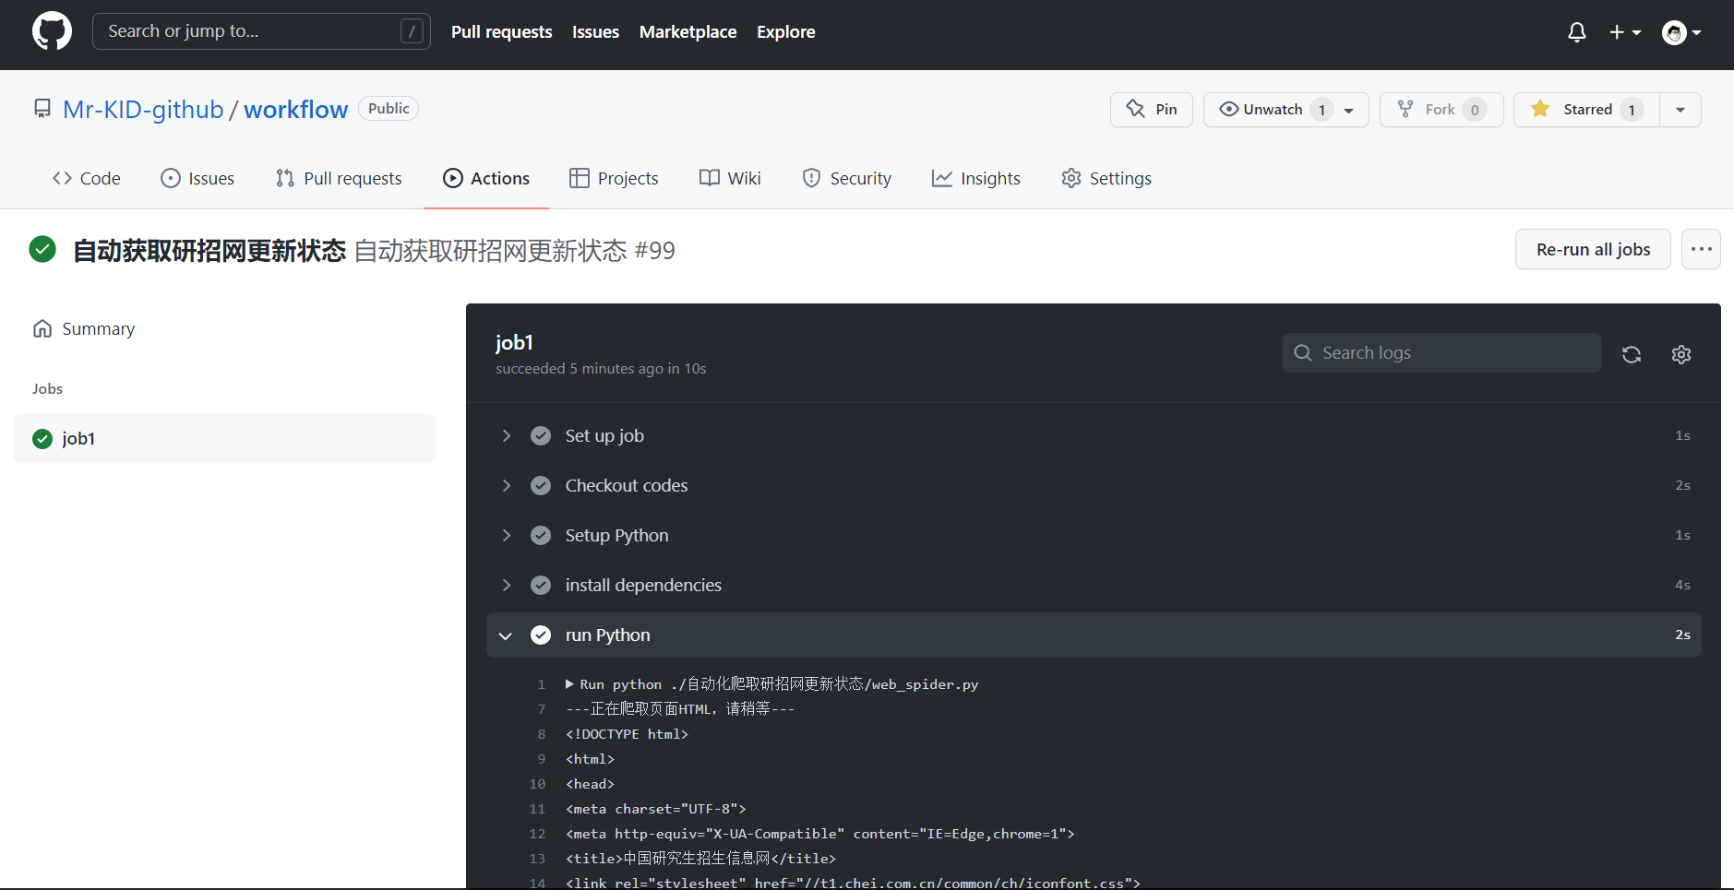Open GitHub home via the Octocat logo
Viewport: 1734px width, 890px height.
pyautogui.click(x=52, y=30)
